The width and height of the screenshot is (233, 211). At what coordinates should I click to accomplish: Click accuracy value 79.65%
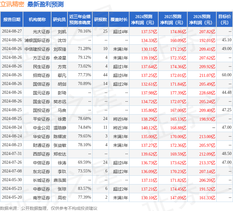(84, 136)
